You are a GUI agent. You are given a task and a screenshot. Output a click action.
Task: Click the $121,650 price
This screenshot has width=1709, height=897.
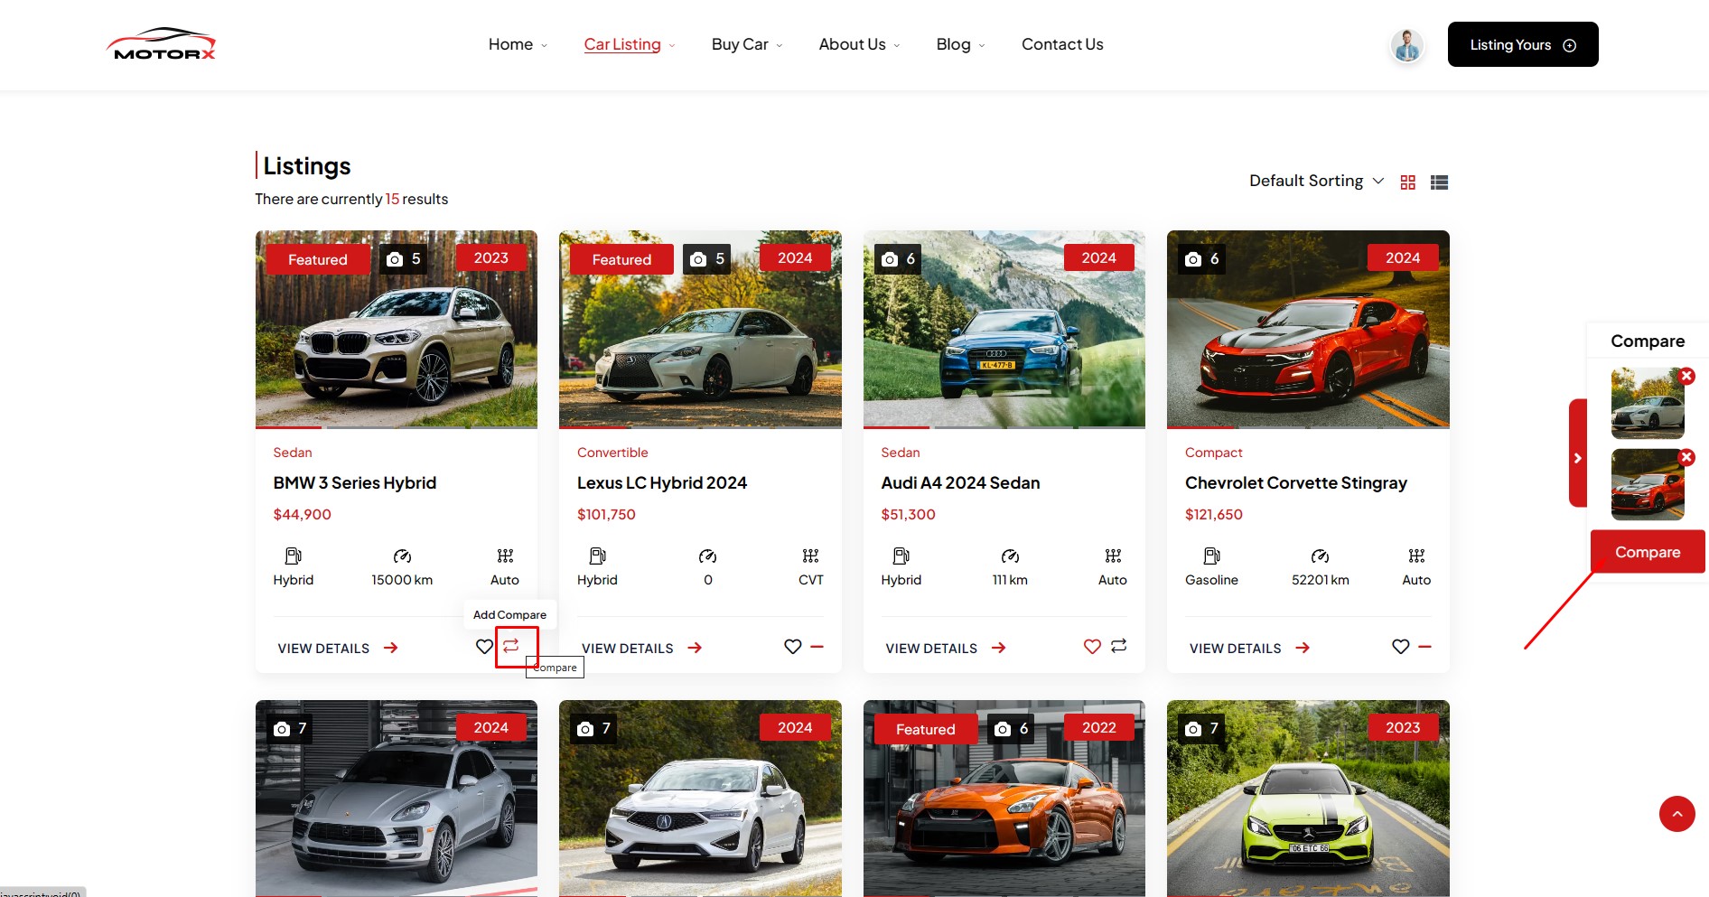pyautogui.click(x=1214, y=514)
